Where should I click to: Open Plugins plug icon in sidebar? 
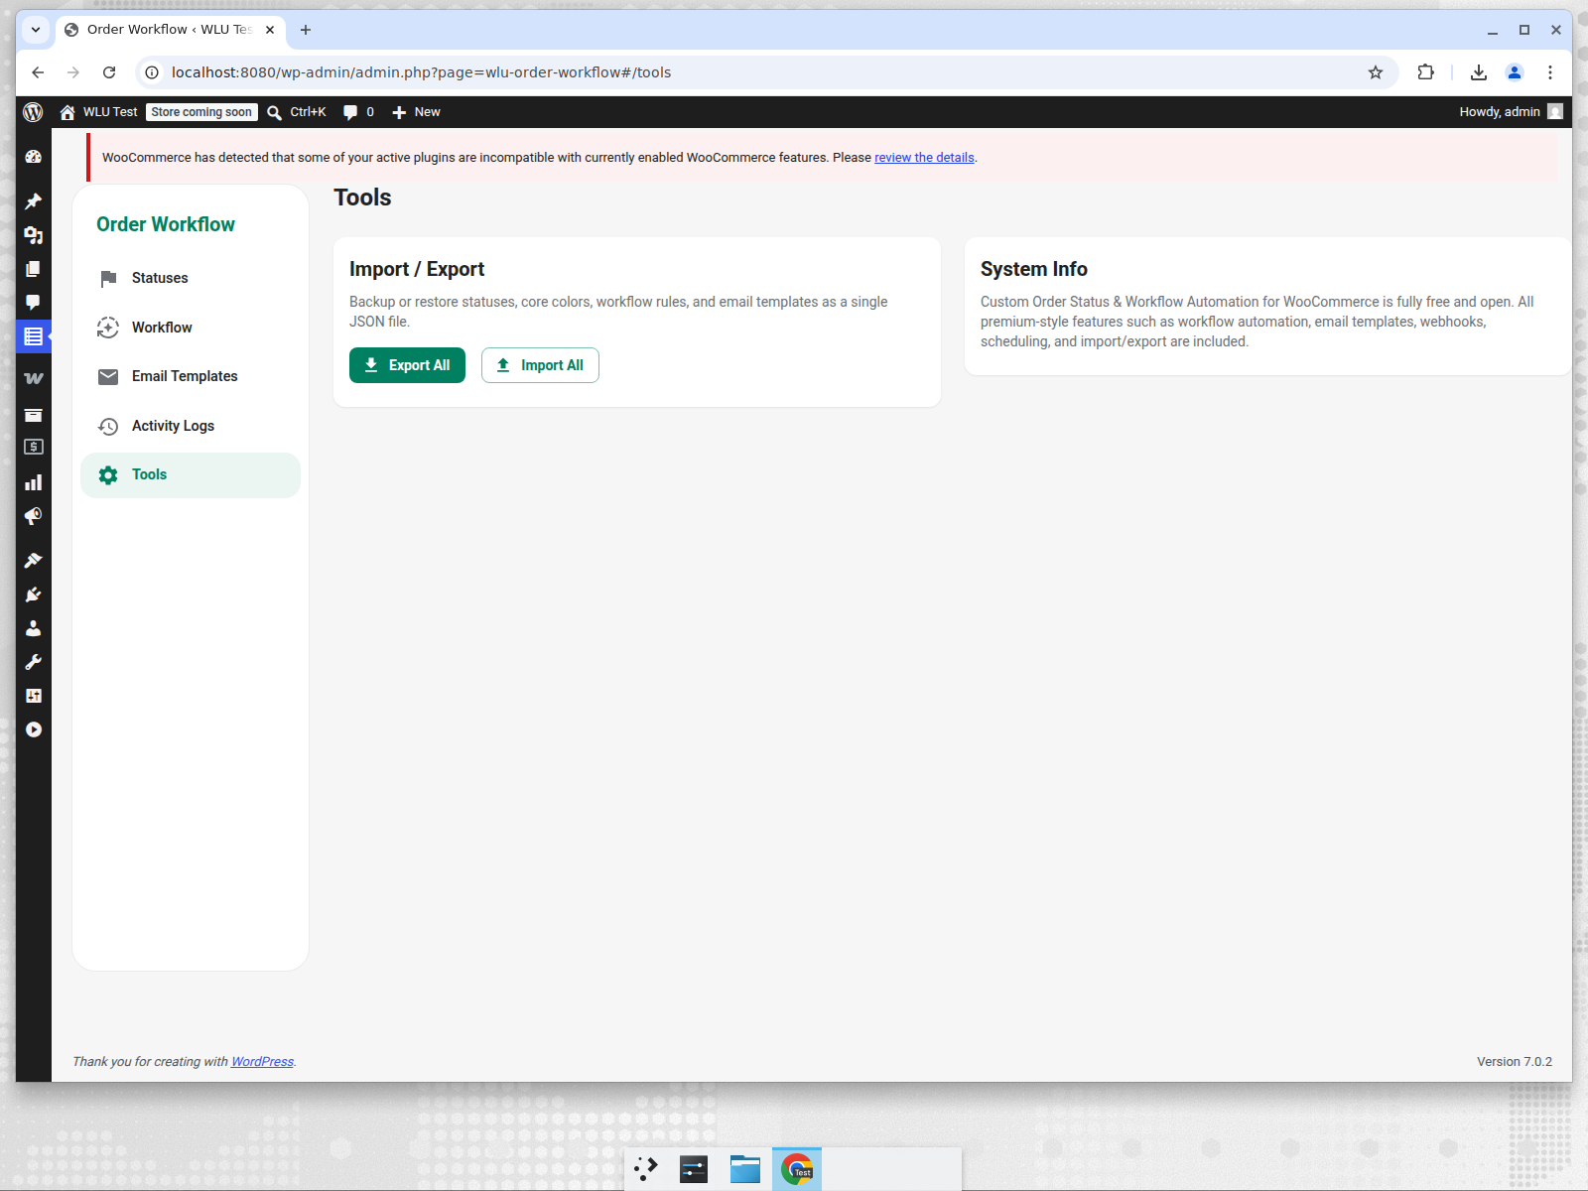click(33, 595)
